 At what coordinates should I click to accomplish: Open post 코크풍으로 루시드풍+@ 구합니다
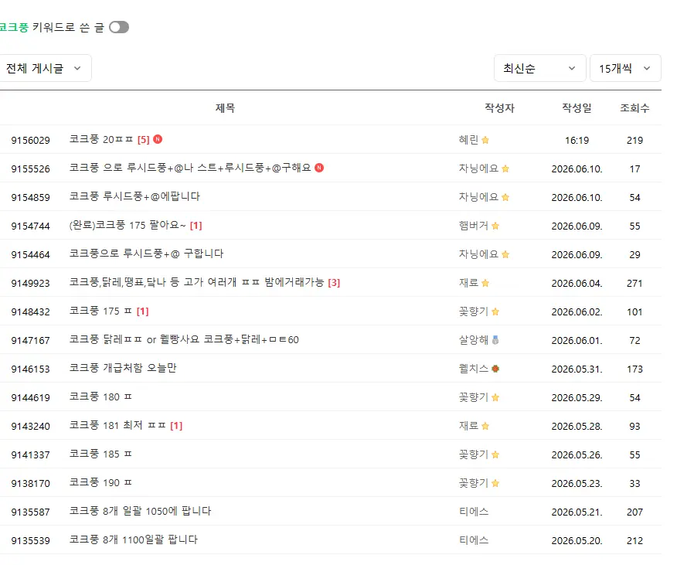click(x=147, y=254)
